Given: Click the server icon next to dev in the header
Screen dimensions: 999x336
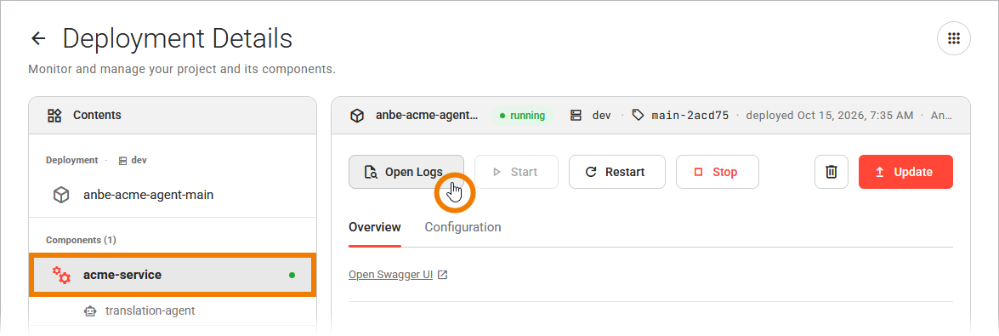Looking at the screenshot, I should coord(576,116).
